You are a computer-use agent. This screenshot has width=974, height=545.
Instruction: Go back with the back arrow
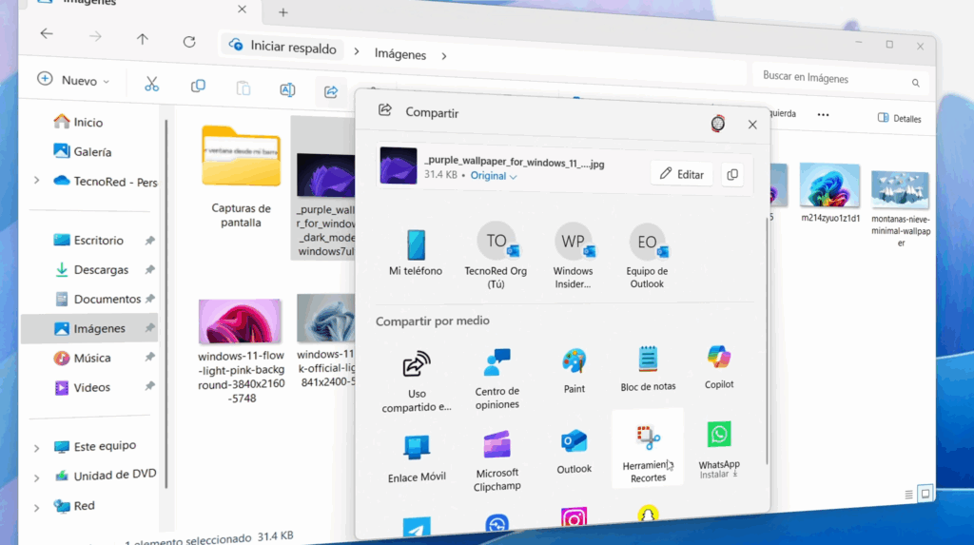[47, 33]
